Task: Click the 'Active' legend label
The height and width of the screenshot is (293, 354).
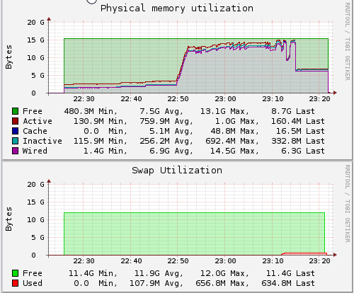Action: (38, 121)
